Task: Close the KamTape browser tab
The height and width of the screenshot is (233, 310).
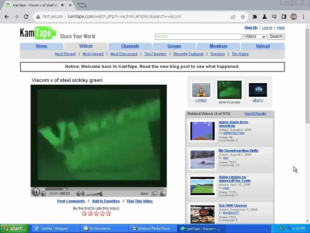Action: pos(70,5)
